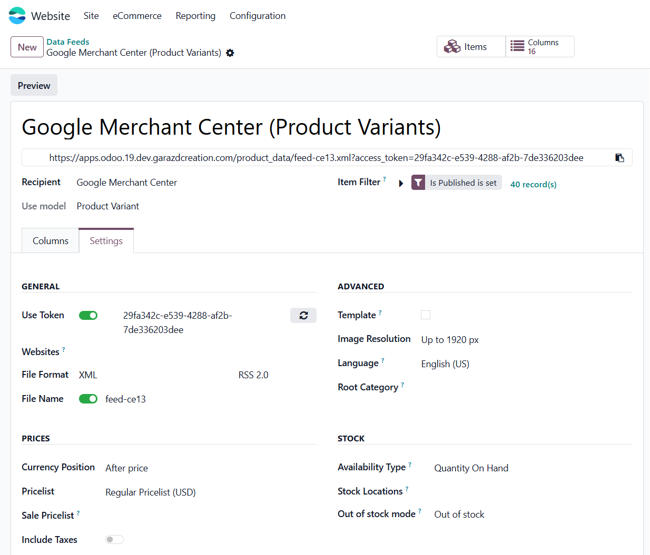Click the filter funnel icon in Item Filter
This screenshot has width=650, height=555.
point(418,183)
